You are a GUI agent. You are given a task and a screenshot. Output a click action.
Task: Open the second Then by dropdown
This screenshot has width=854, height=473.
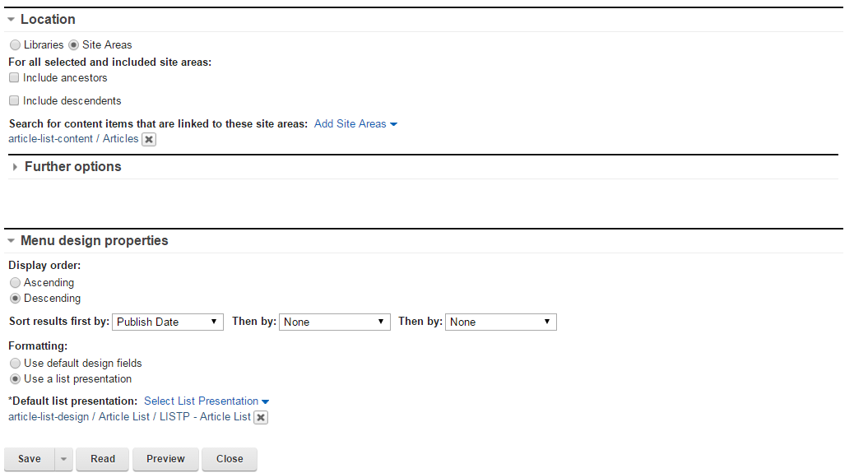pos(501,322)
